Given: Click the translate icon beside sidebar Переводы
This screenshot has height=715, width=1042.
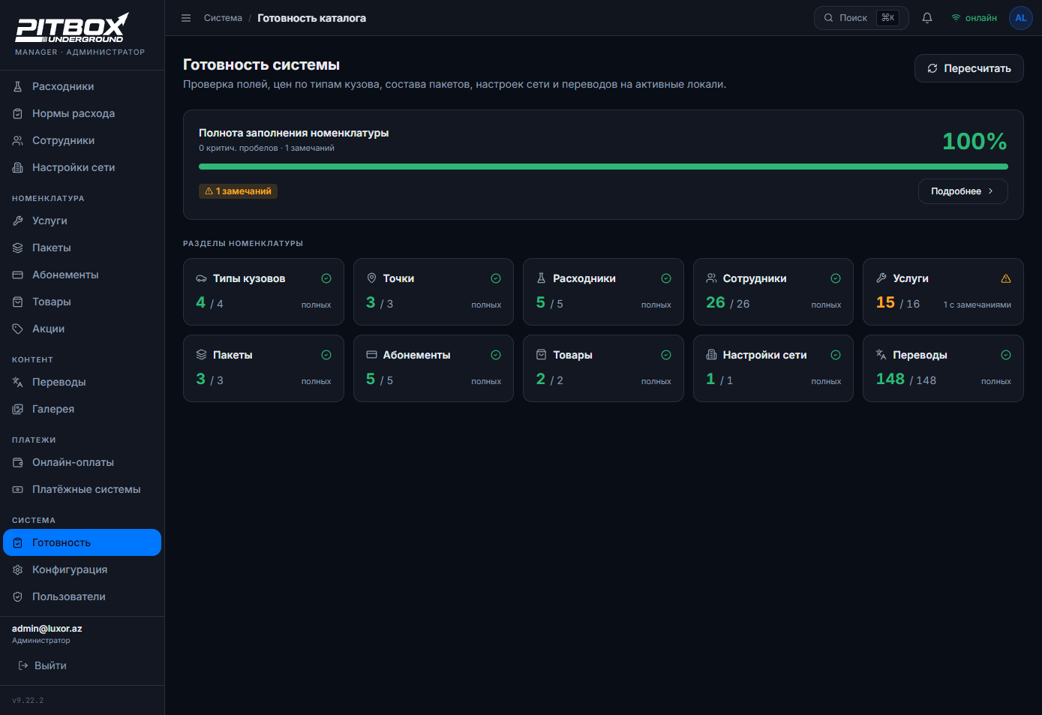Looking at the screenshot, I should click(18, 382).
